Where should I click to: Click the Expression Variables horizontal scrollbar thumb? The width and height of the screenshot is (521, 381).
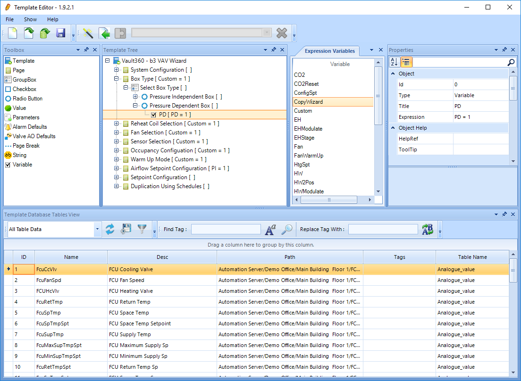328,200
